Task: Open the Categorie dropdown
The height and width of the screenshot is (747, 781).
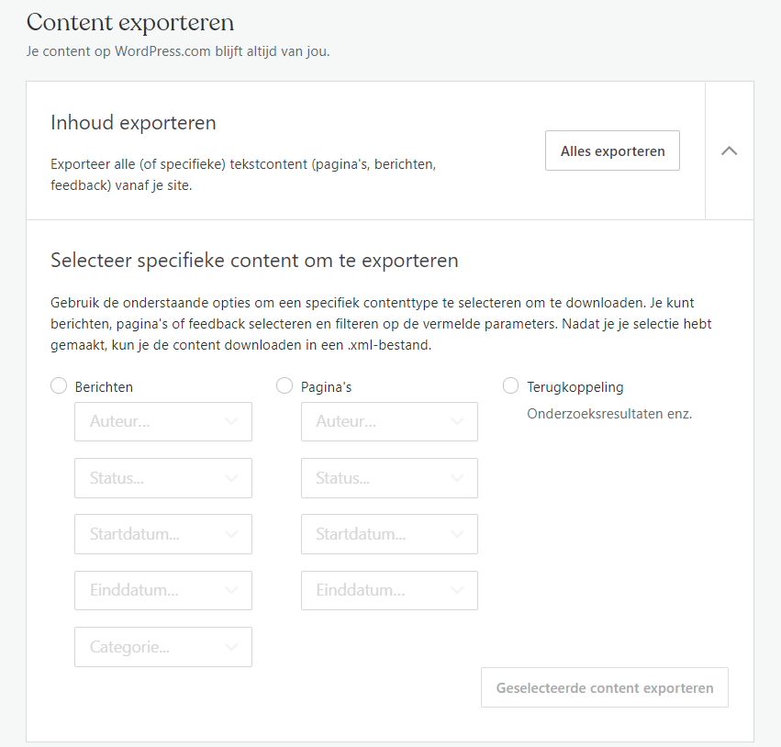Action: [x=163, y=647]
